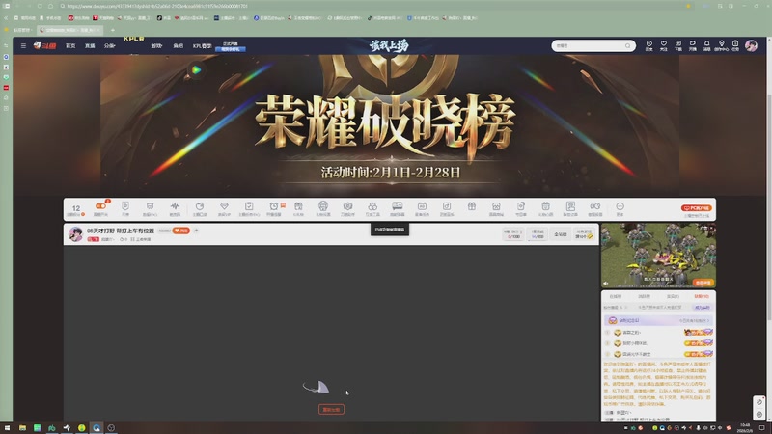Viewport: 772px width, 434px height.
Task: Select the first-ranked user row in the list
Action: click(659, 333)
